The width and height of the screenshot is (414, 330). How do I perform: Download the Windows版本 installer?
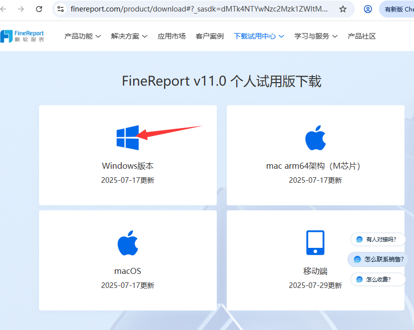click(x=128, y=155)
